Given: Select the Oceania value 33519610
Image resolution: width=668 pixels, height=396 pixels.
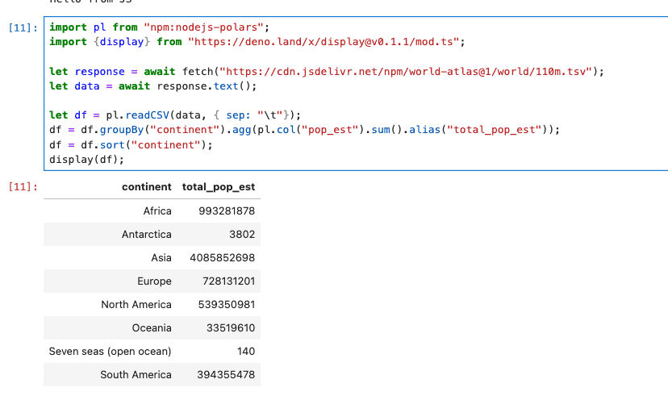Looking at the screenshot, I should click(x=229, y=328).
